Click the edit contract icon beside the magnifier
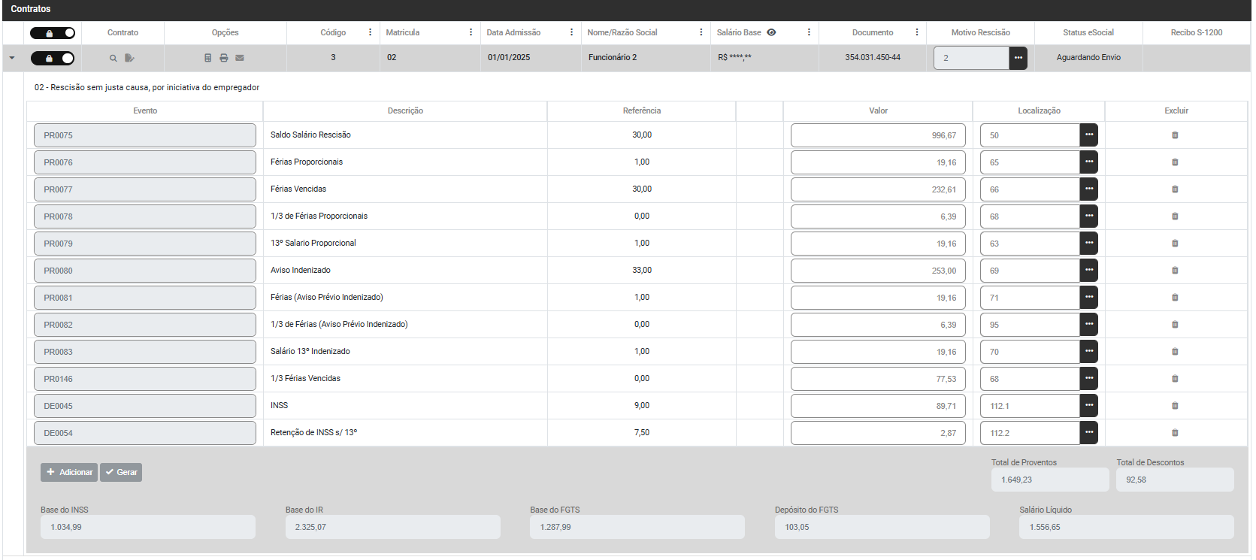Viewport: 1256px width, 560px height. (129, 58)
